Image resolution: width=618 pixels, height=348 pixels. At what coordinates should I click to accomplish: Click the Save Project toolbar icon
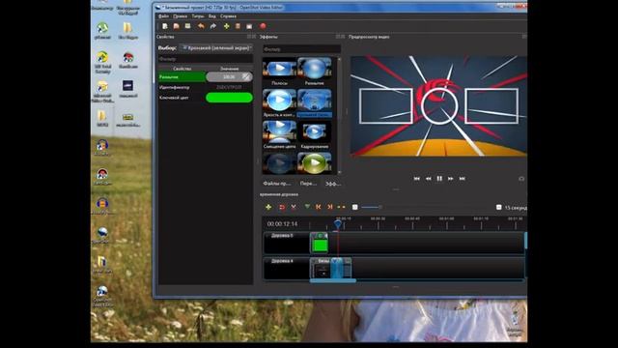[x=187, y=26]
